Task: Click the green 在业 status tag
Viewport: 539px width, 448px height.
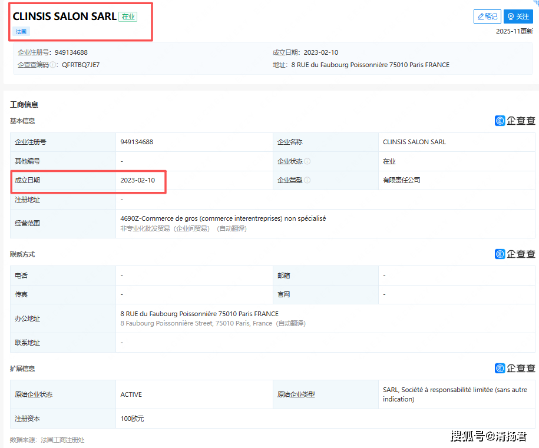Action: coord(128,17)
